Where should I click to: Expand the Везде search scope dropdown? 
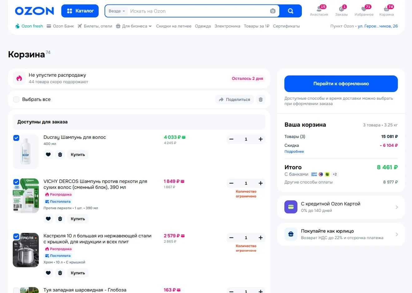(x=117, y=11)
